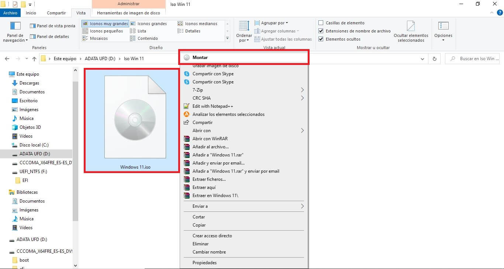The height and width of the screenshot is (269, 504).
Task: Choose Cambiar nombre in context menu
Action: (x=244, y=252)
